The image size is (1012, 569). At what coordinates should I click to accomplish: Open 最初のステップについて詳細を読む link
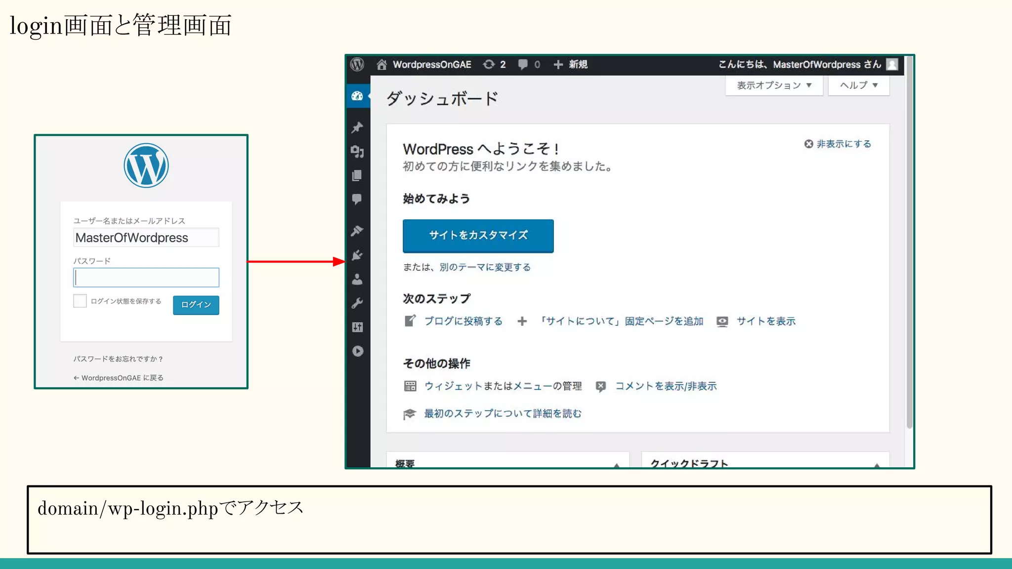503,413
